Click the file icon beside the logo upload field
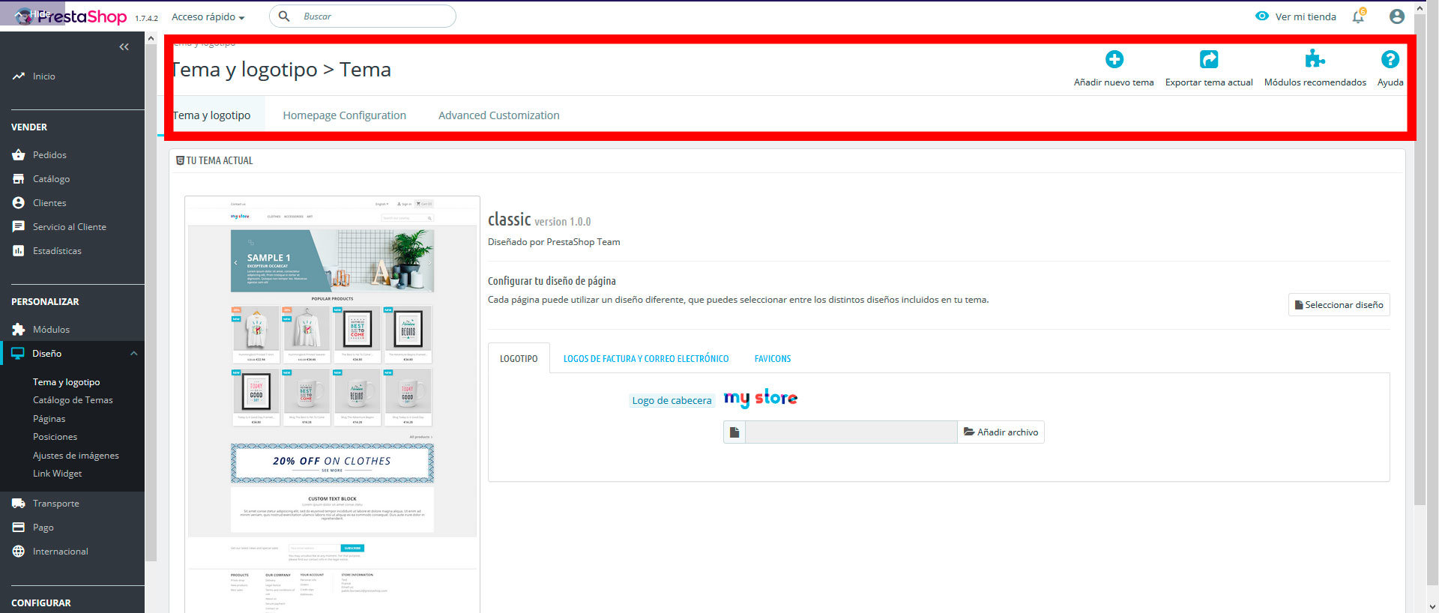 (734, 432)
